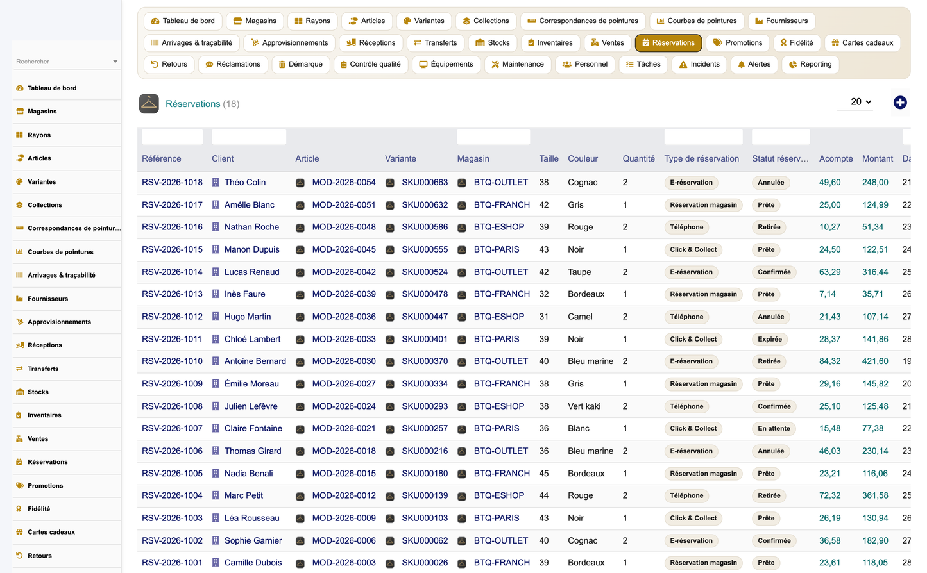Click the hanger logo icon beside Réservations title
This screenshot has height=573, width=927.
(149, 104)
